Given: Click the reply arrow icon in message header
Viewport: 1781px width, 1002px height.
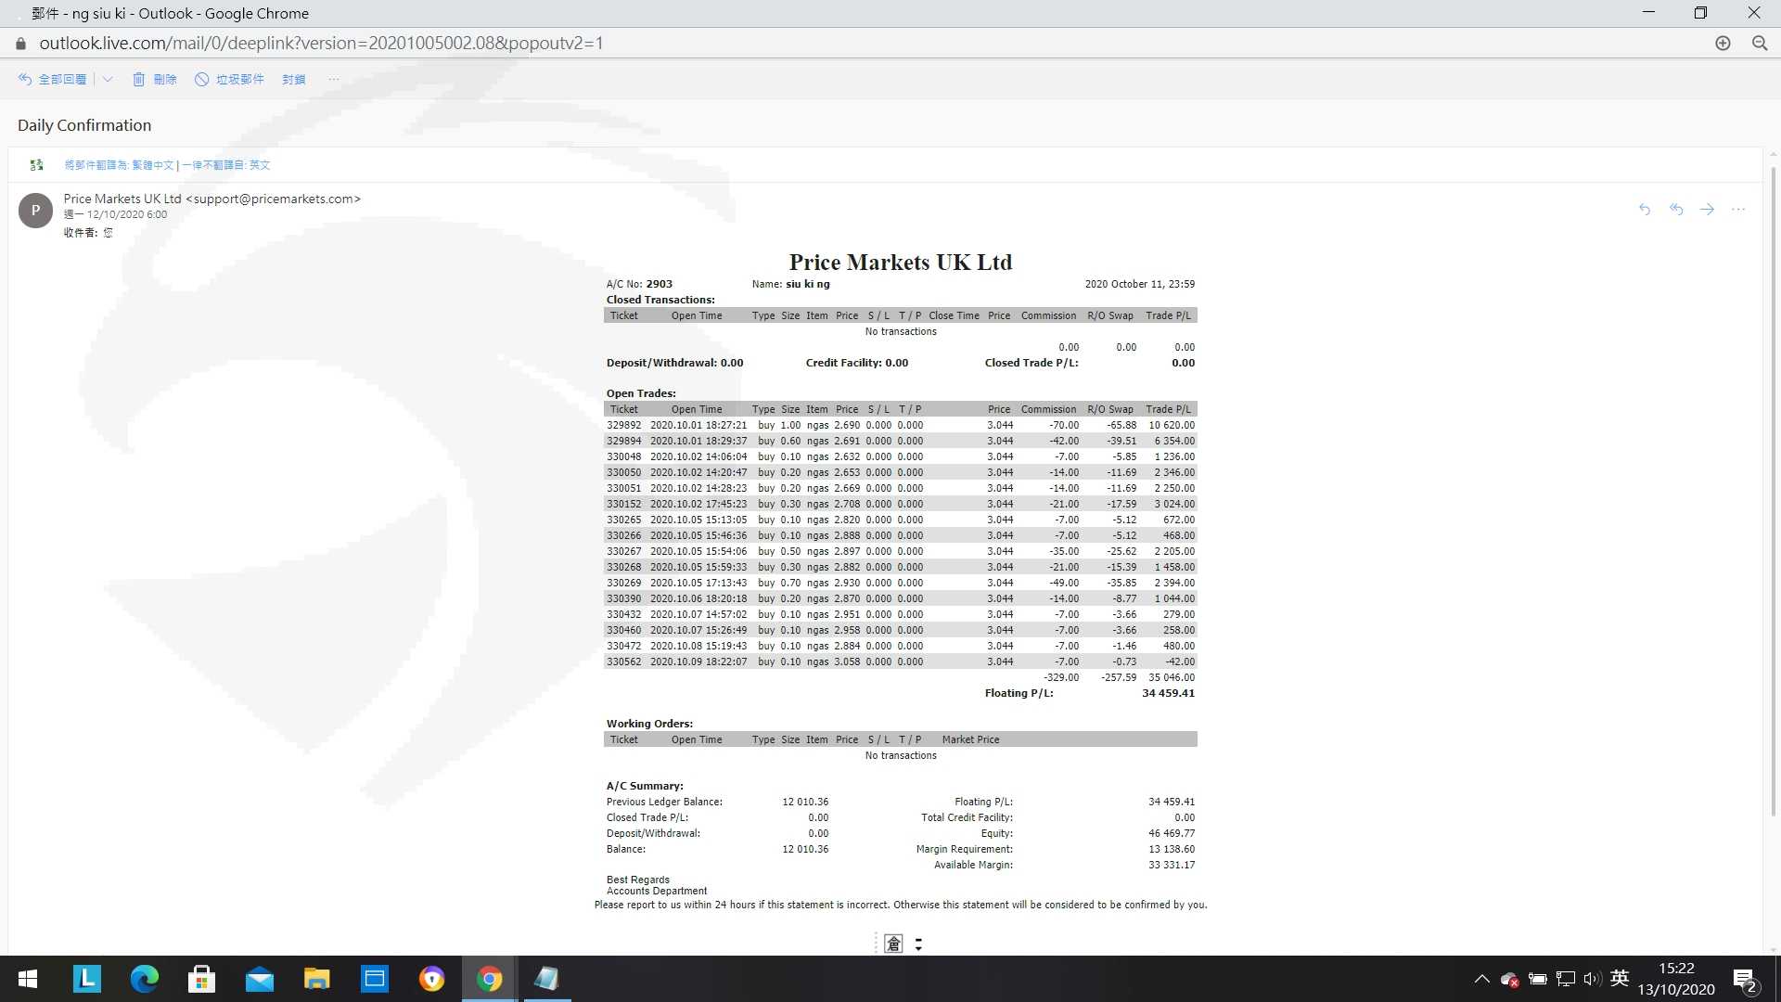Looking at the screenshot, I should 1645,210.
